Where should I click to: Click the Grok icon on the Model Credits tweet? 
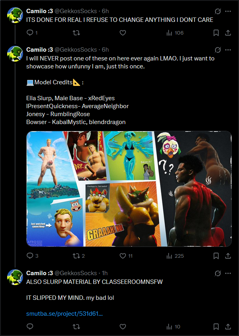[218, 50]
